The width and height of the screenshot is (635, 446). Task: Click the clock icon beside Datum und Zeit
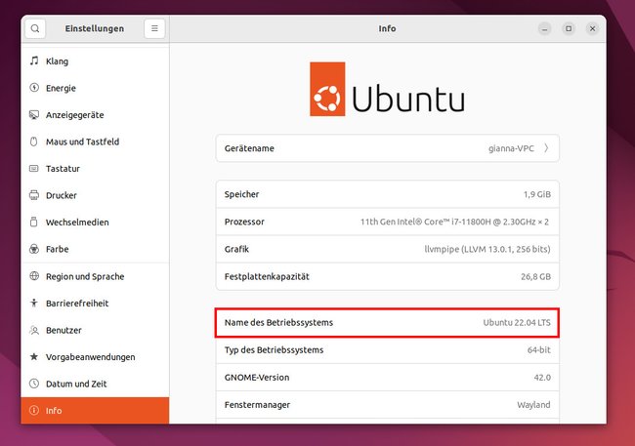[x=34, y=384]
